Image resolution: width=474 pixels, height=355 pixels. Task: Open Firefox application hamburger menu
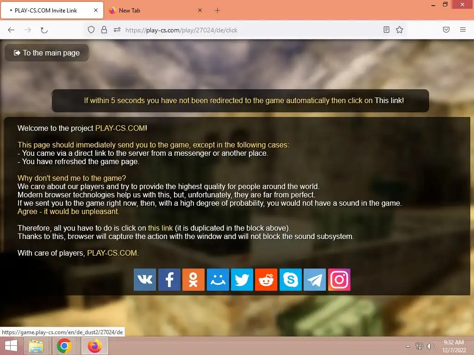(x=463, y=30)
